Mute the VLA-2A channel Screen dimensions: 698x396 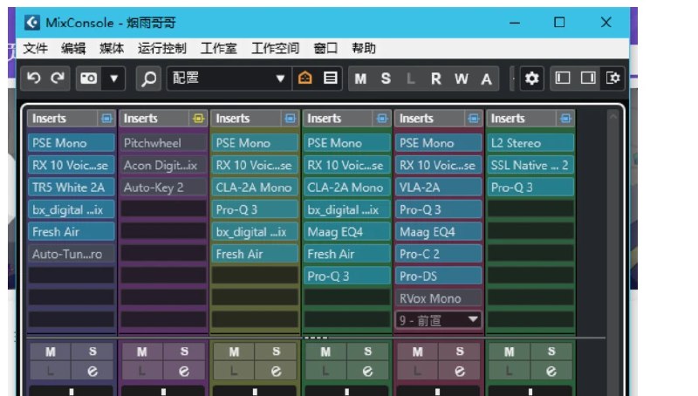coord(418,352)
